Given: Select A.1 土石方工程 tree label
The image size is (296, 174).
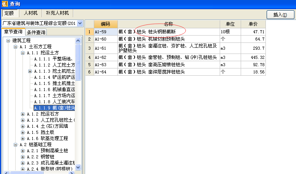Looking at the screenshot, I should [35, 47].
